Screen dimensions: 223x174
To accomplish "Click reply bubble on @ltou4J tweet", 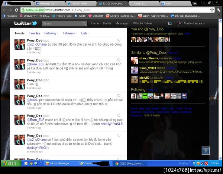I will (x=119, y=95).
